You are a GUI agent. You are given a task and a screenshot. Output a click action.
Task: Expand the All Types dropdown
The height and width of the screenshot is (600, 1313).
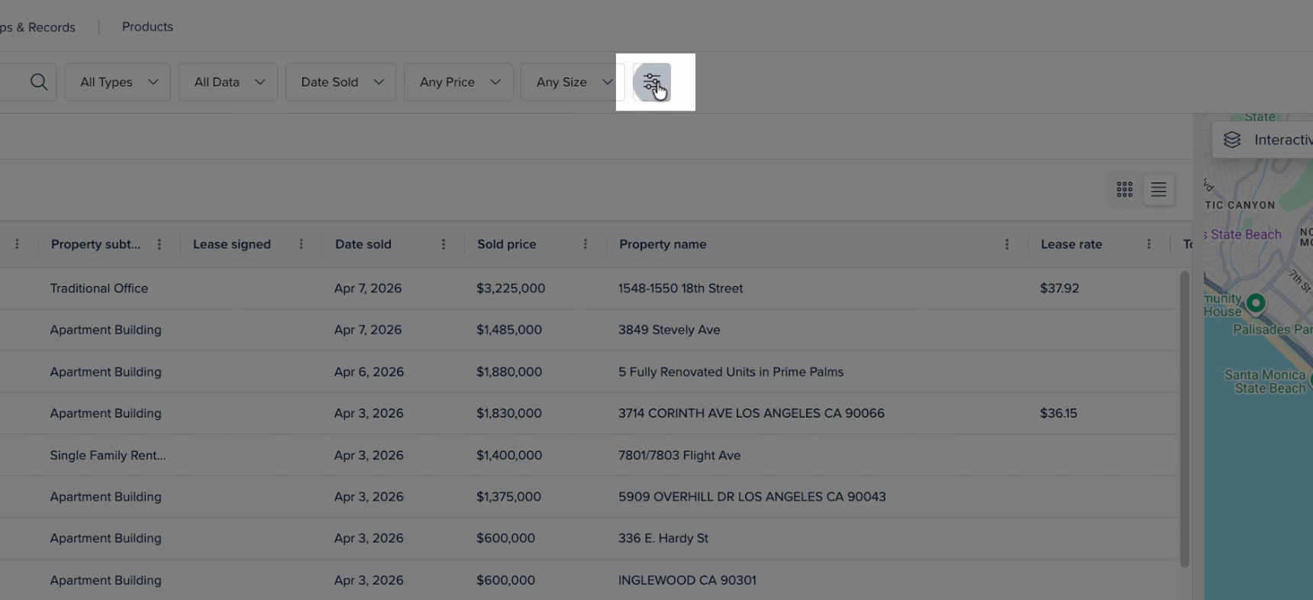tap(118, 82)
